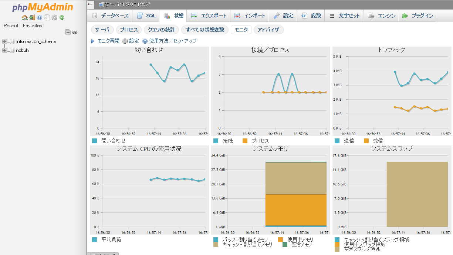Select information_schema in the tree

(36, 41)
